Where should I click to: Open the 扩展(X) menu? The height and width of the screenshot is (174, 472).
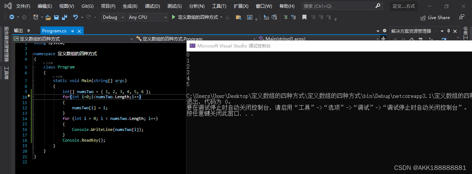pyautogui.click(x=241, y=6)
